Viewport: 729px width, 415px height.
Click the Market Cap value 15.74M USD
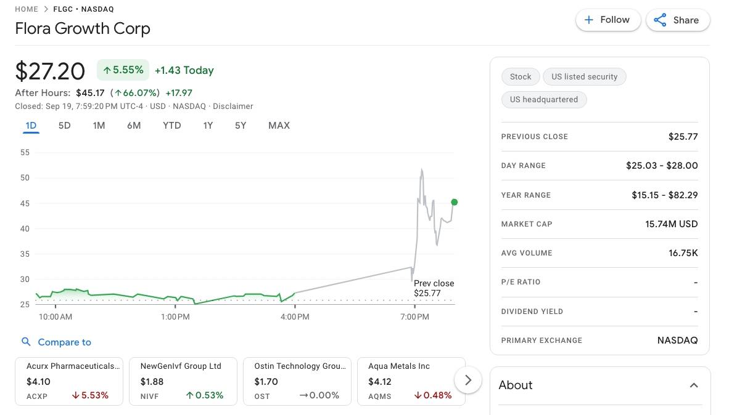[672, 224]
